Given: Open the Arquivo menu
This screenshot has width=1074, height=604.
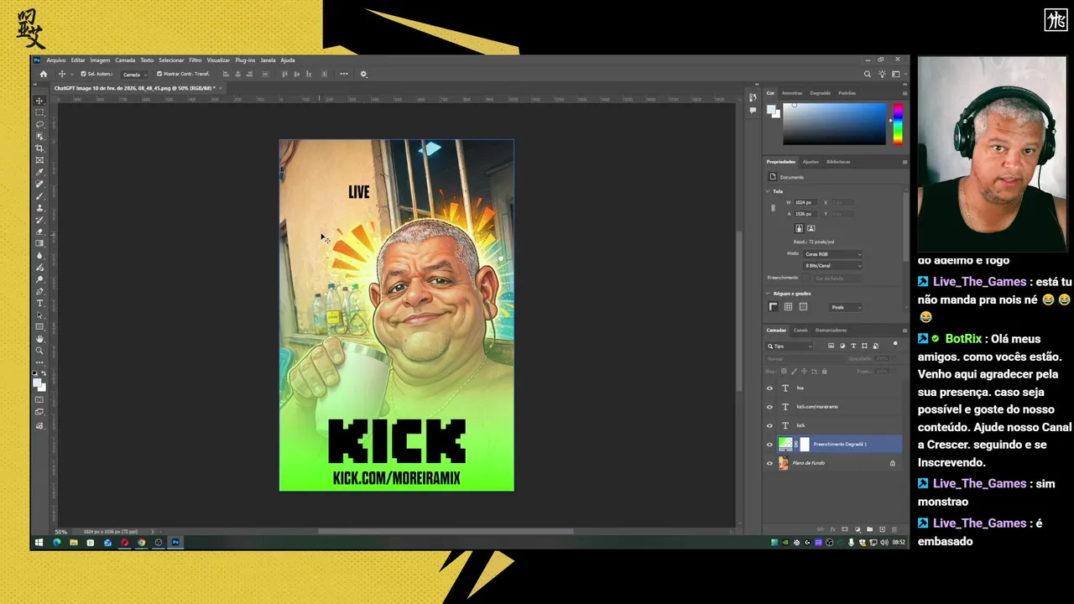Looking at the screenshot, I should click(56, 60).
